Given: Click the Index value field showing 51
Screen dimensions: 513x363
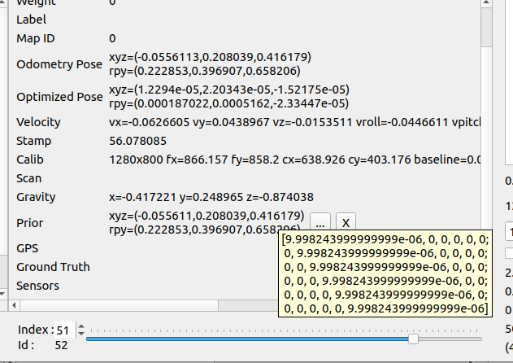Looking at the screenshot, I should tap(63, 330).
